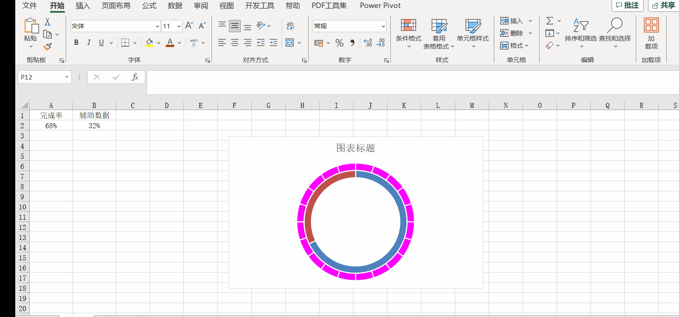
Task: Click the phonetic guide wén icon
Action: click(194, 42)
